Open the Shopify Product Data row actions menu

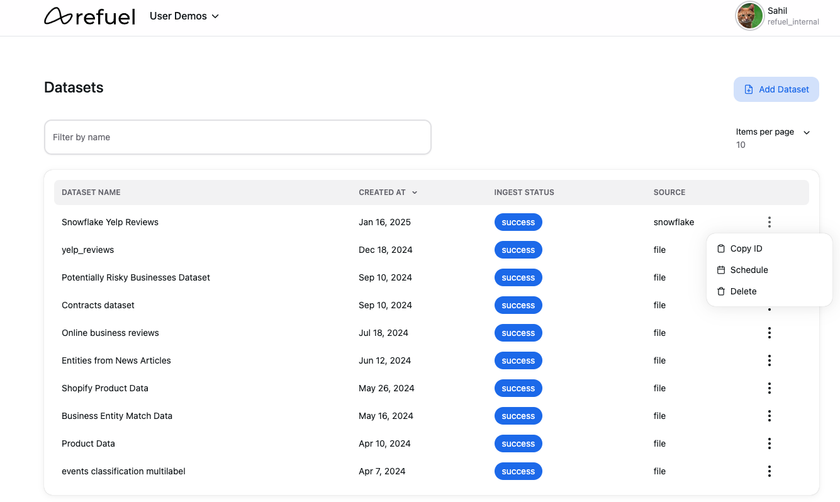(769, 388)
